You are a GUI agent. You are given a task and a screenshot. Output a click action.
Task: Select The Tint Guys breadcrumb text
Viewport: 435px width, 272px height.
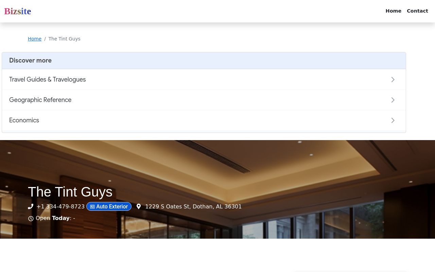[x=64, y=39]
